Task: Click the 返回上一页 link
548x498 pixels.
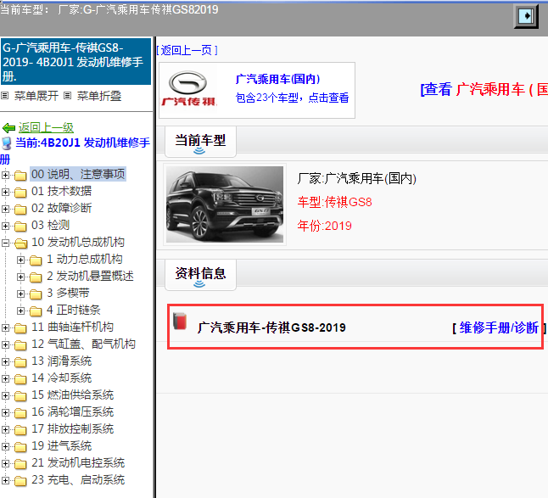Action: pos(187,50)
